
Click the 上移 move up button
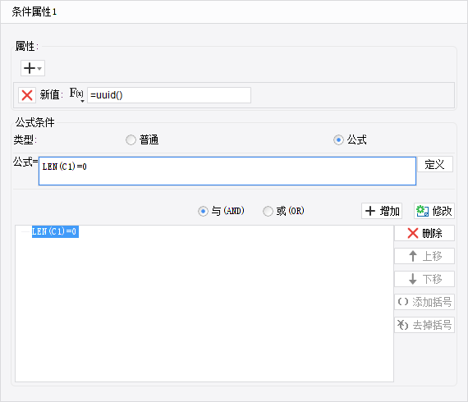424,256
